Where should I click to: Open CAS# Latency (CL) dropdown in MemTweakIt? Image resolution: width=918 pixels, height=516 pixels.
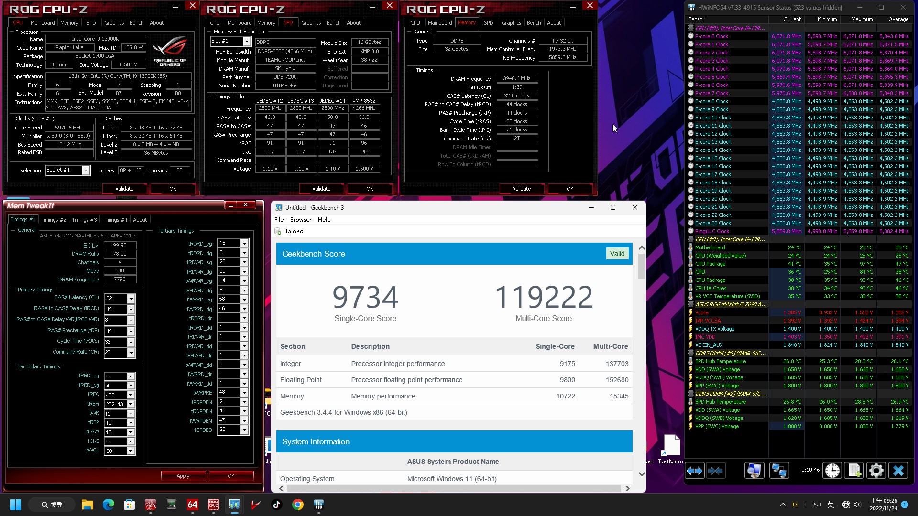(x=131, y=299)
